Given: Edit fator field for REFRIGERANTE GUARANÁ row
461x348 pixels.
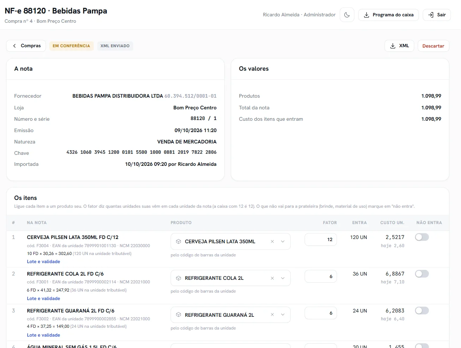Looking at the screenshot, I should coord(321,313).
